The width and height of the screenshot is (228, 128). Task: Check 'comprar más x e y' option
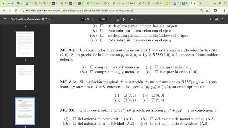156,67
